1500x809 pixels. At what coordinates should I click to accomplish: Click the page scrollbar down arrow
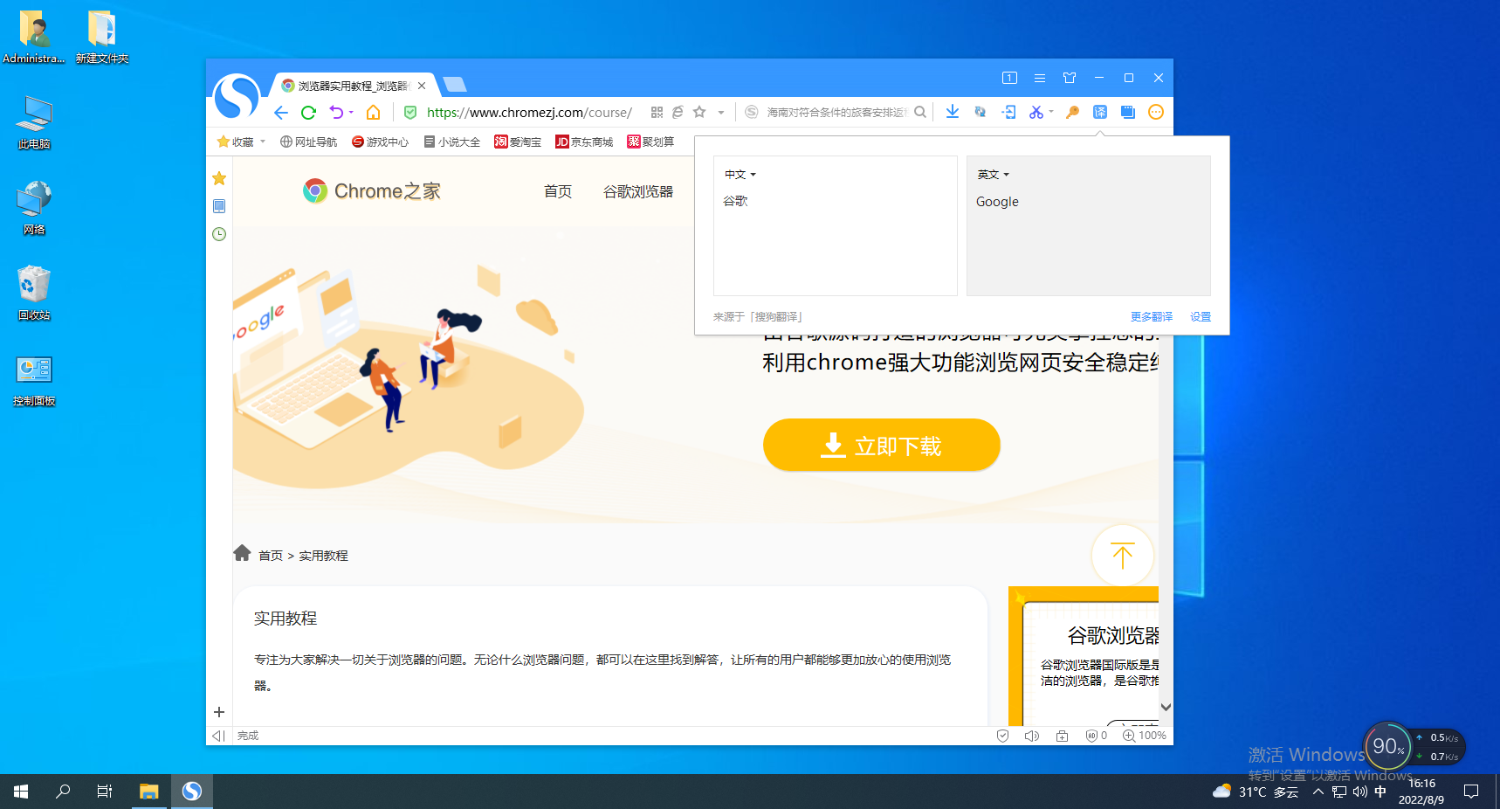[1166, 707]
